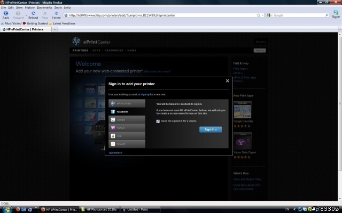Click the hp.com link in the header
Viewport: 342px width, 213px height.
261,42
